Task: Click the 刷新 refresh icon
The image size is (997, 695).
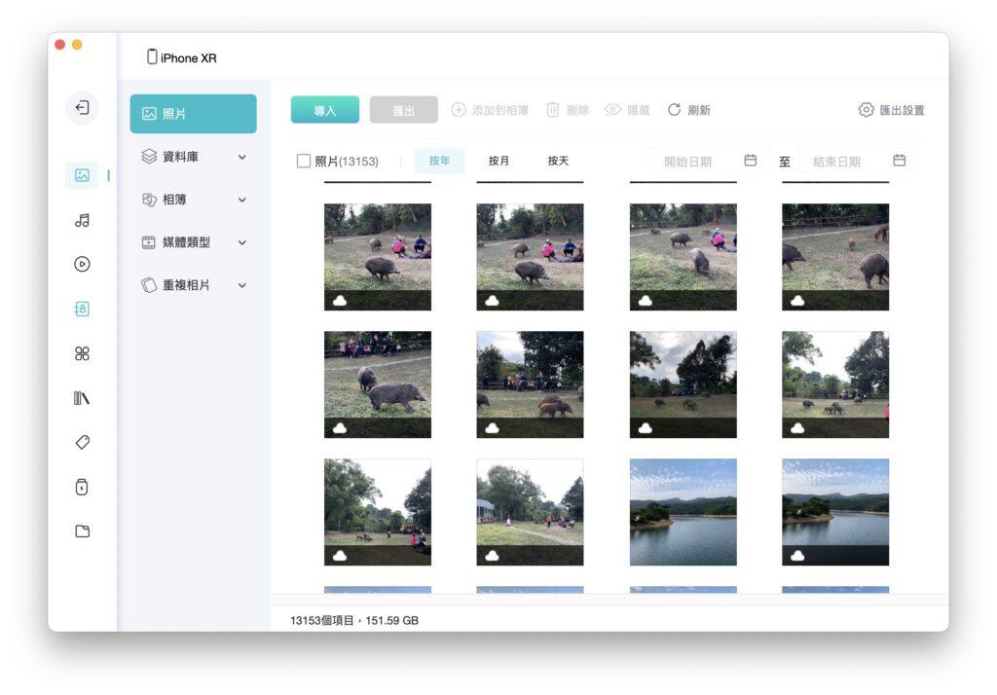Action: pos(674,110)
